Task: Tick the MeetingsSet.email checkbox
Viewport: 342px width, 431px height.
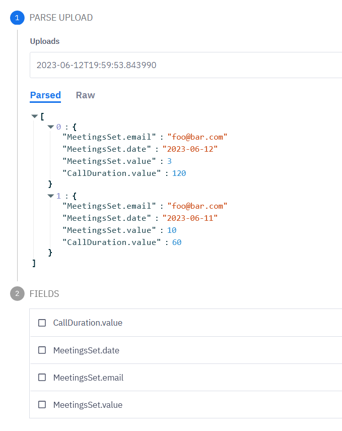Action: coord(42,378)
